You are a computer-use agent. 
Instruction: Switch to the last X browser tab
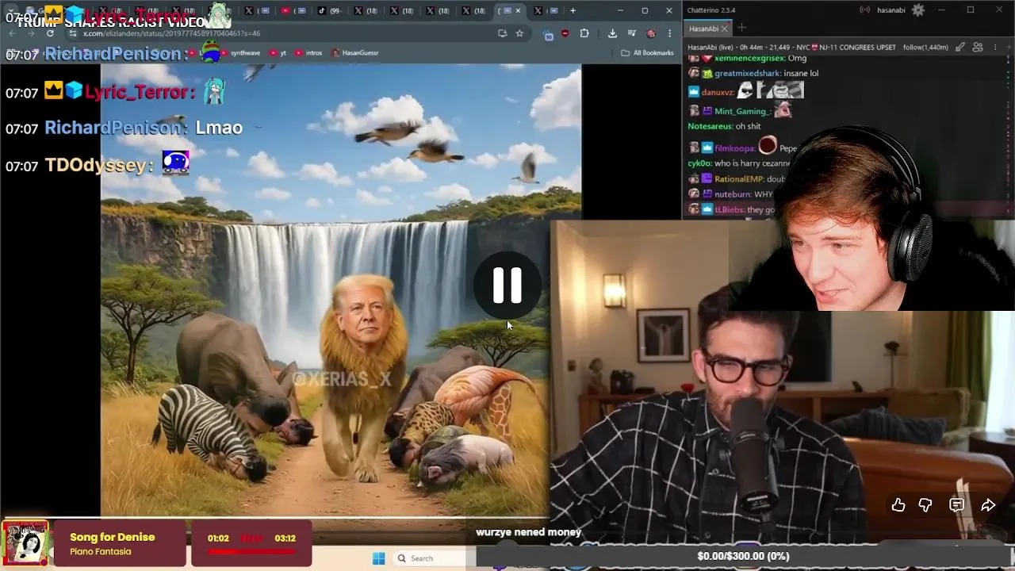[x=546, y=10]
